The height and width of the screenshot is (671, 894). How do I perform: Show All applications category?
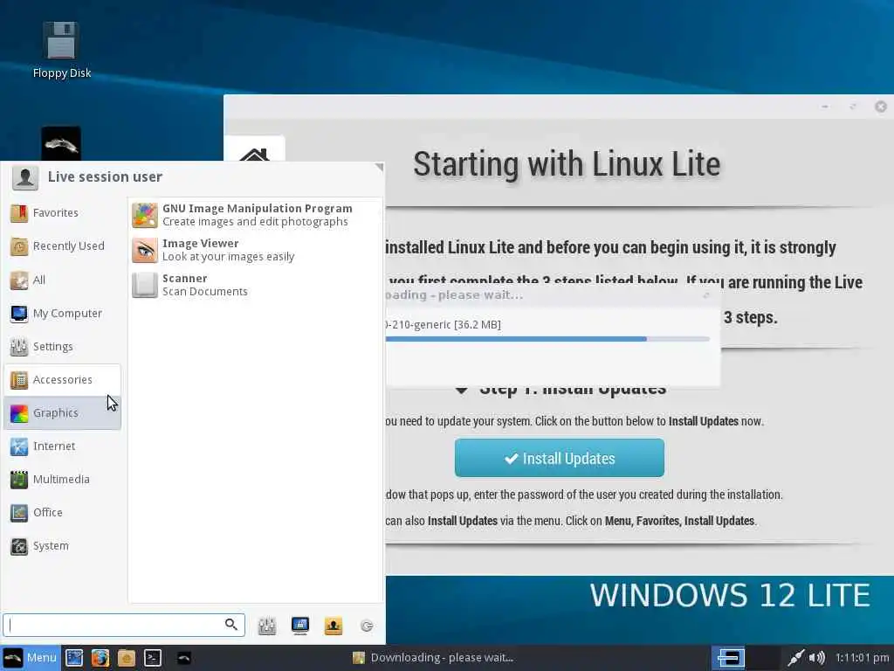click(62, 280)
